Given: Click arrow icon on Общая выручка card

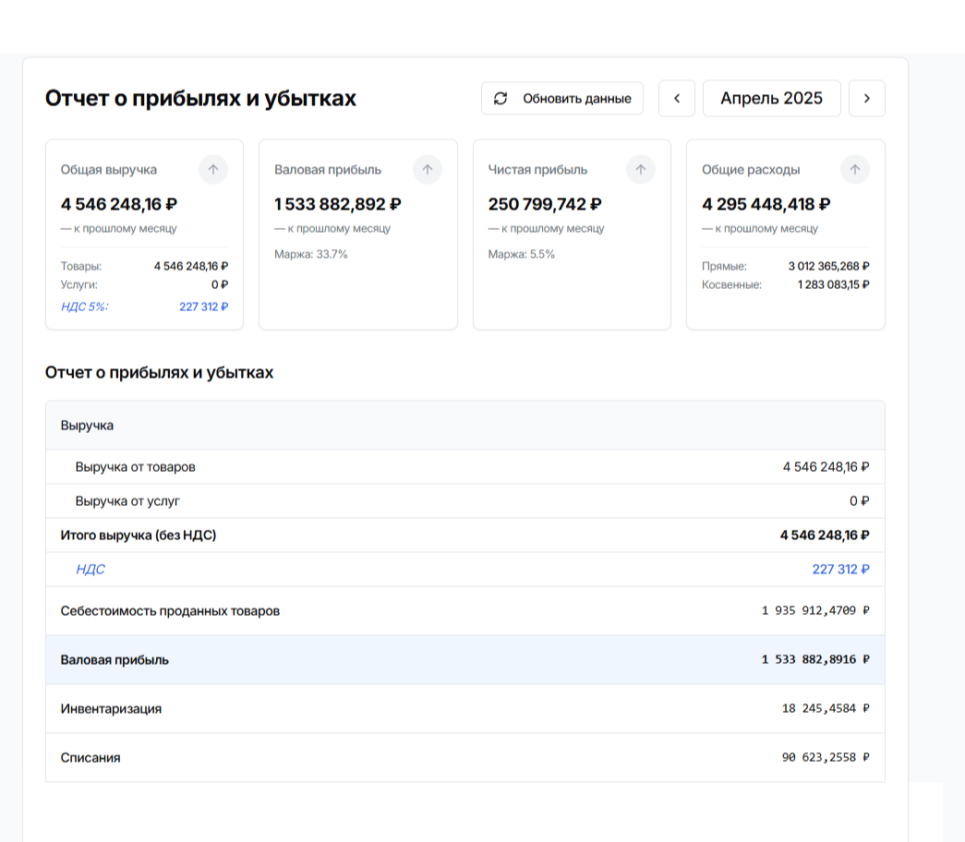Looking at the screenshot, I should tap(213, 170).
